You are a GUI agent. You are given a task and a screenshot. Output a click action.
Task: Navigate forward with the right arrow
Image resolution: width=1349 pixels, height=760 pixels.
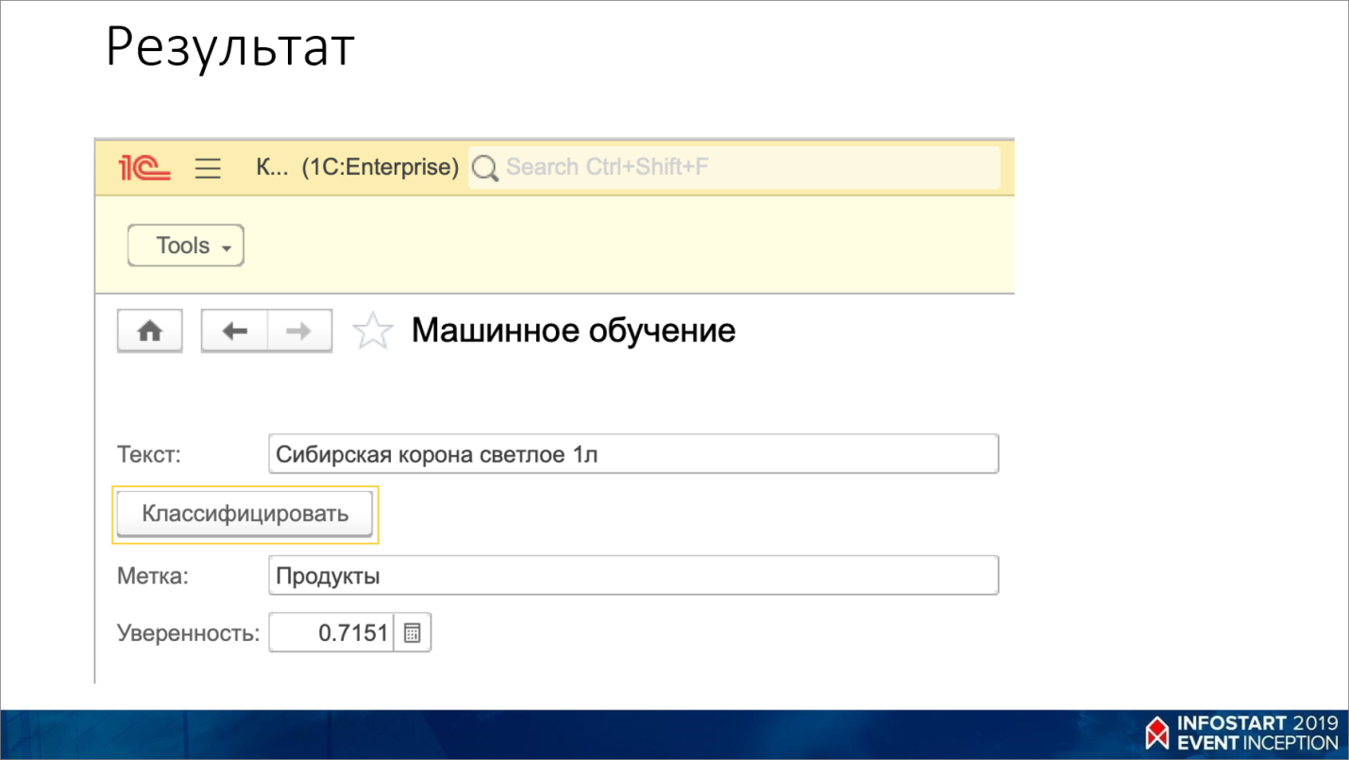point(299,331)
